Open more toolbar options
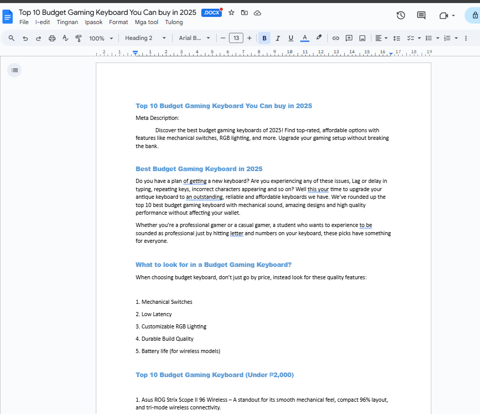 (x=466, y=38)
